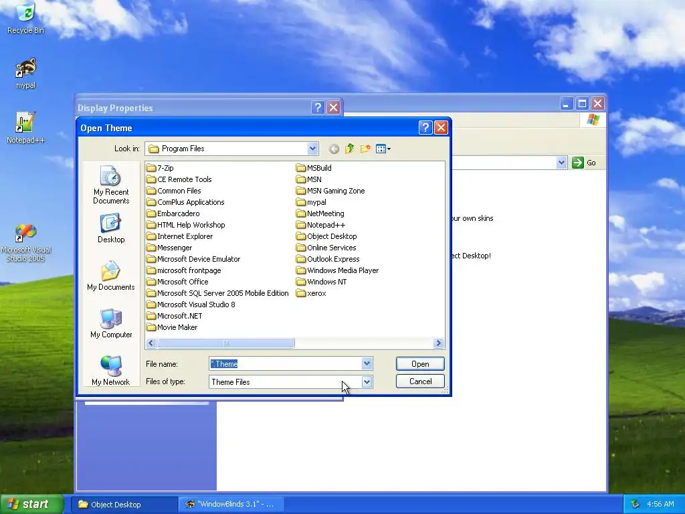The width and height of the screenshot is (685, 514).
Task: Select the Movie Maker folder
Action: [172, 327]
